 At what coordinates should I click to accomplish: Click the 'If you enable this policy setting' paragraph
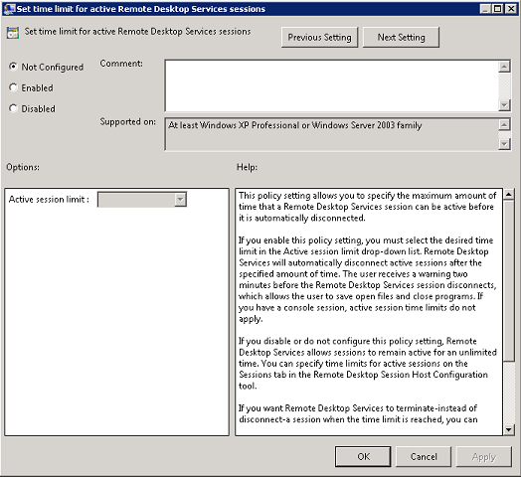[368, 279]
